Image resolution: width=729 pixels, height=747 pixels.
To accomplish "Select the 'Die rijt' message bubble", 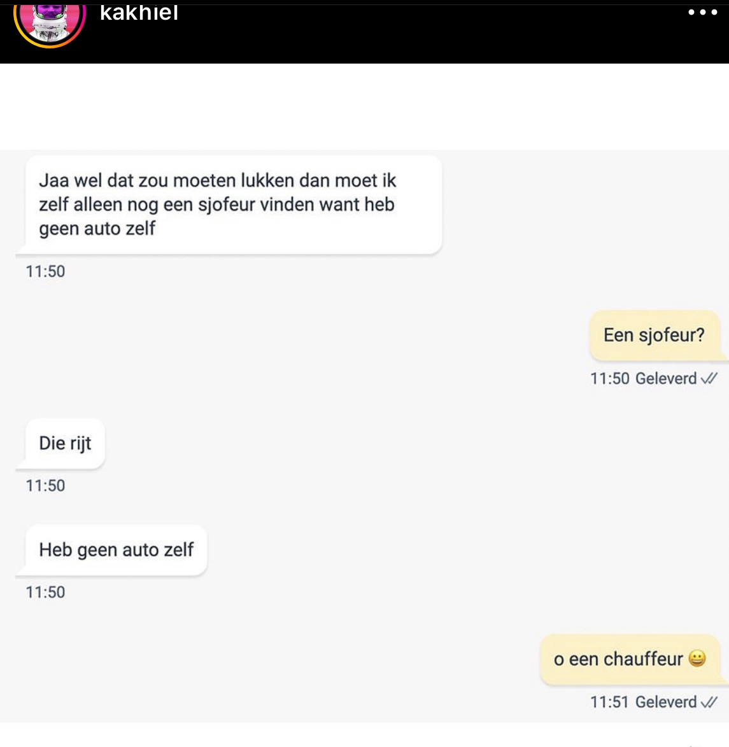I will pyautogui.click(x=65, y=443).
